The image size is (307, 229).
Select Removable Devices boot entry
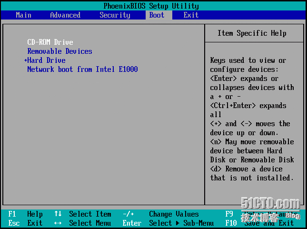pos(59,51)
